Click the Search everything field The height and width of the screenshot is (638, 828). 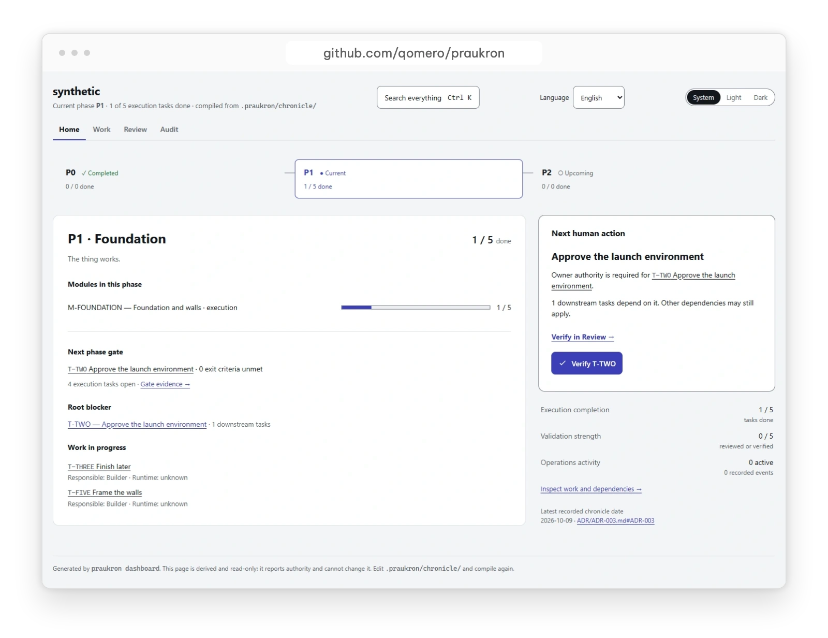coord(428,97)
